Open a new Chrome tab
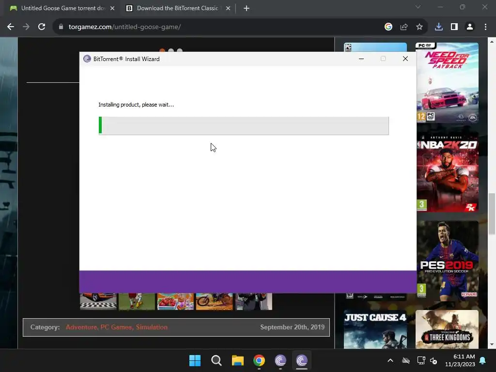 tap(247, 9)
